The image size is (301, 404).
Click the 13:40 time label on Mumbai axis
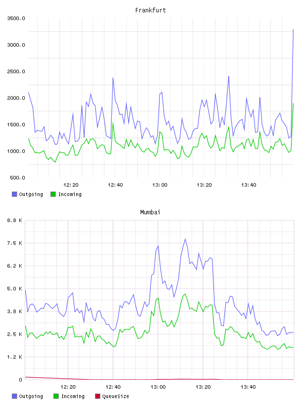(248, 387)
